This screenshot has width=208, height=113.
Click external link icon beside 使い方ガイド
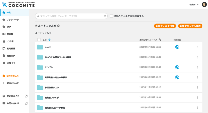pos(26,96)
